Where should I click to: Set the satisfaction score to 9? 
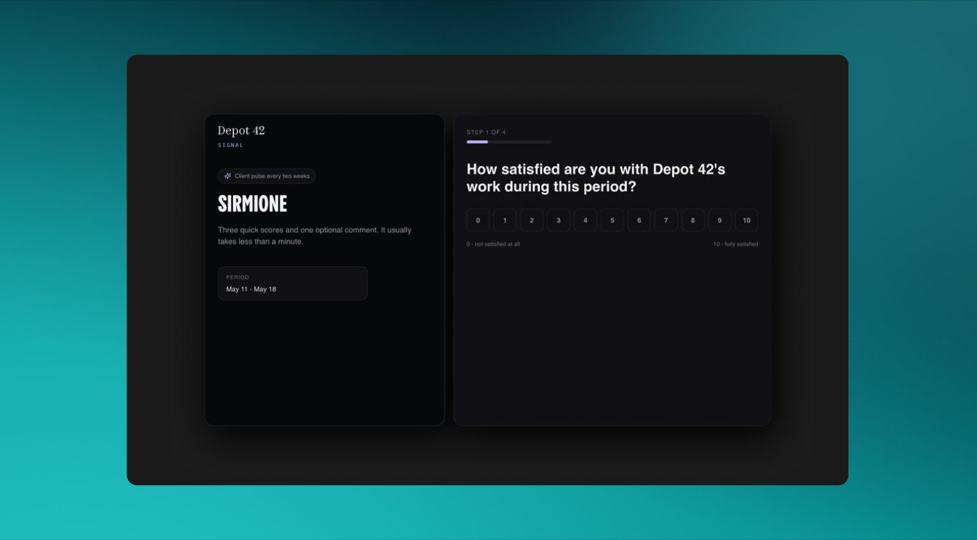720,220
